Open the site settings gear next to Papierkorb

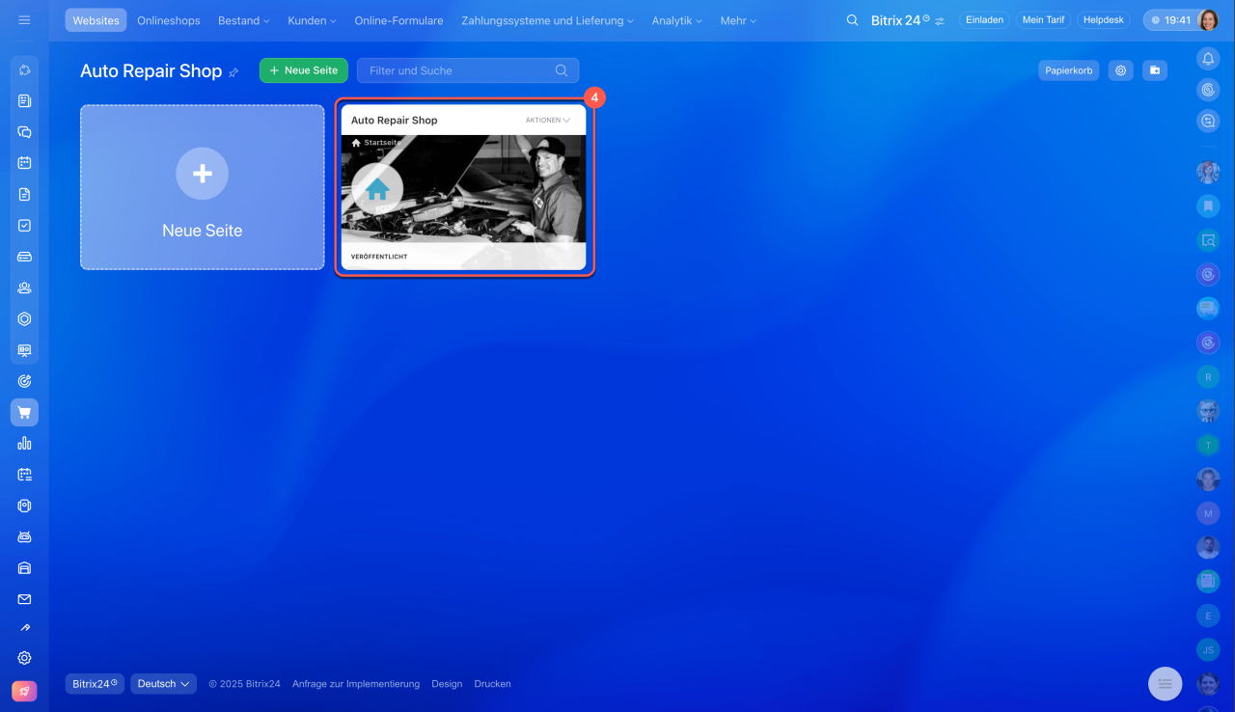(x=1120, y=70)
